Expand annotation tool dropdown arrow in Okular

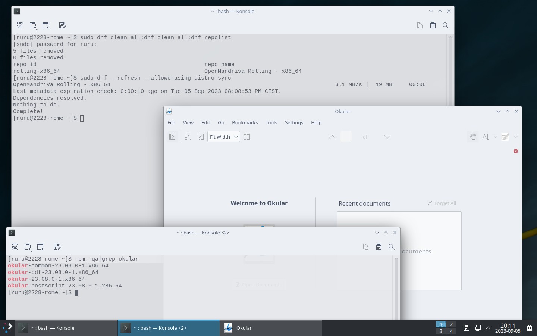[x=516, y=137]
